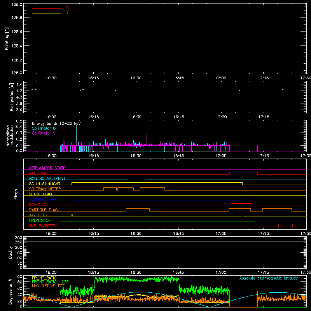Select the Pointing ["] axis title
This screenshot has width=311, height=311.
click(7, 38)
